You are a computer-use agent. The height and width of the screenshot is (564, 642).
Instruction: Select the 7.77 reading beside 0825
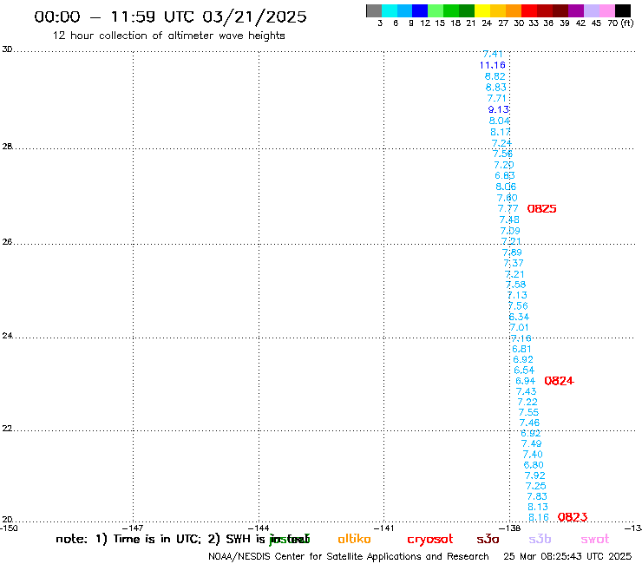508,208
